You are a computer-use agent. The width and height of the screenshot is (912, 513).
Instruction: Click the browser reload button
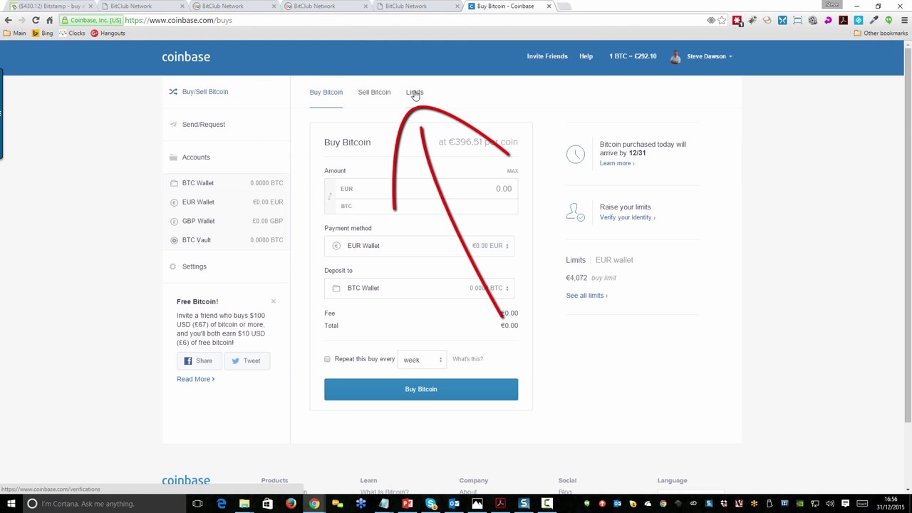coord(36,20)
